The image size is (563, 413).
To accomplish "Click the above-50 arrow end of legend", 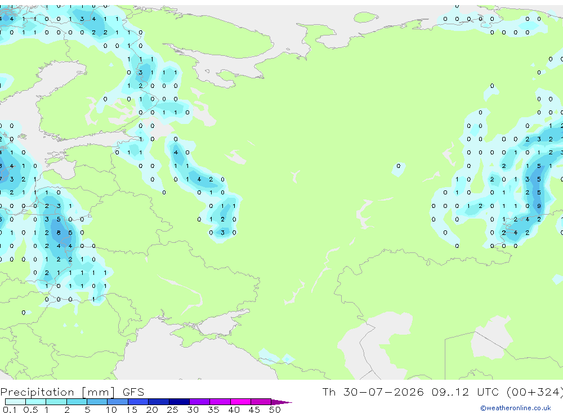I will pos(281,402).
